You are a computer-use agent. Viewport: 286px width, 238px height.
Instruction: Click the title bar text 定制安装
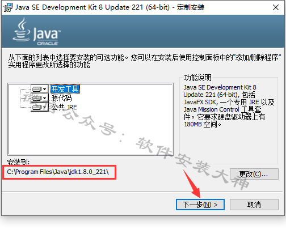point(191,7)
